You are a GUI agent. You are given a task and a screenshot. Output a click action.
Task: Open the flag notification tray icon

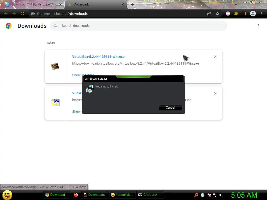pos(209,195)
